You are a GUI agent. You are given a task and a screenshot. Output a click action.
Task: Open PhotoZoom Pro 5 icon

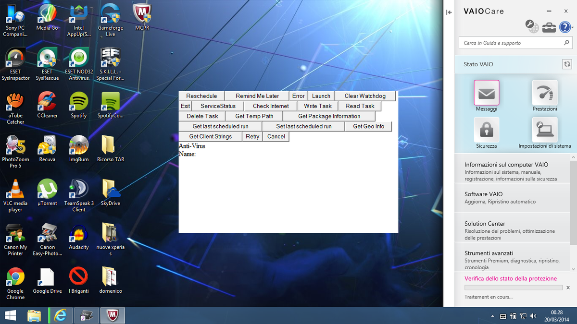(x=15, y=152)
